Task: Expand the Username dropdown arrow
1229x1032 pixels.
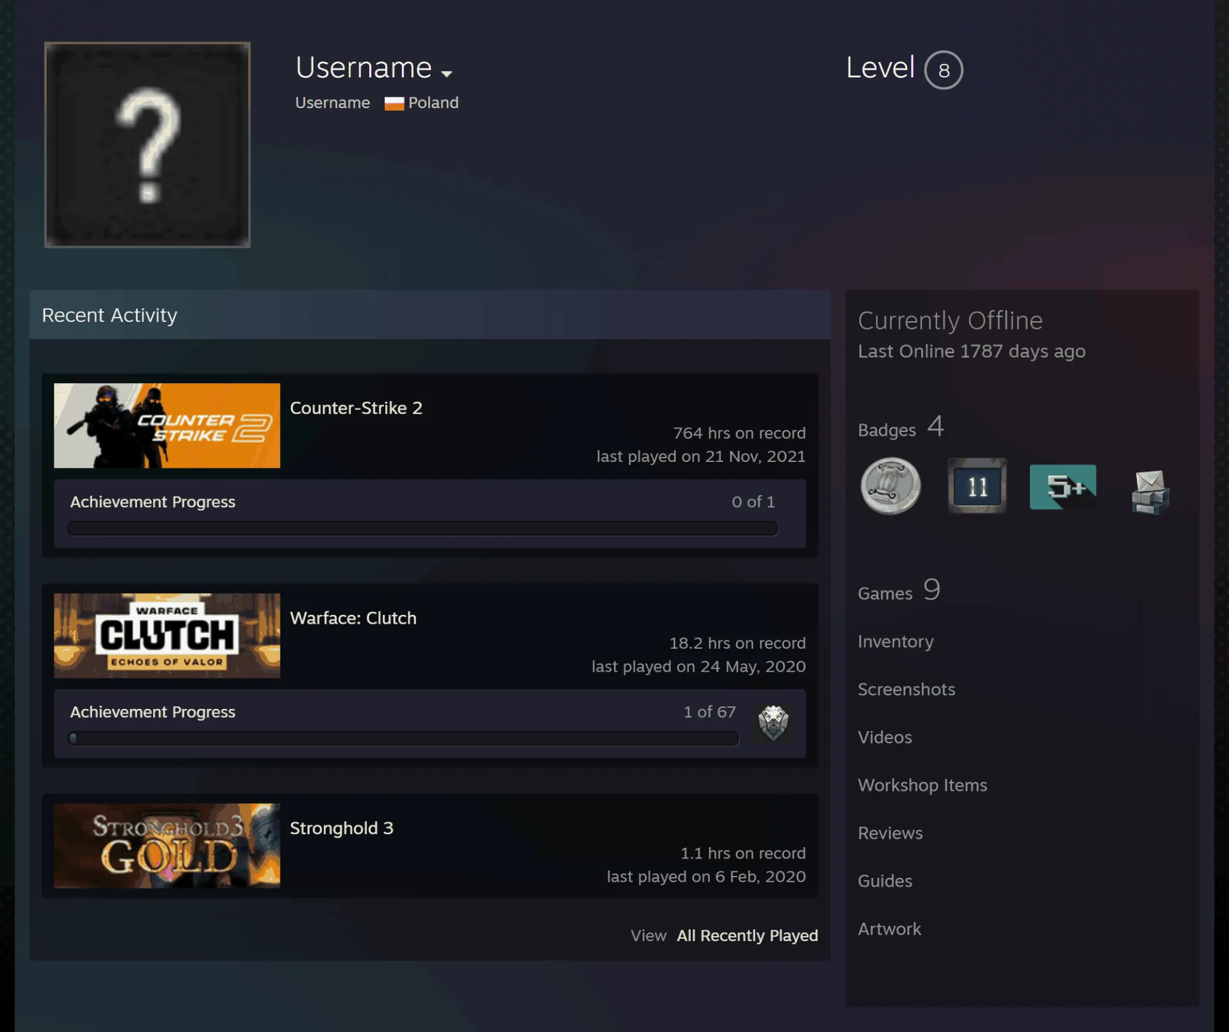Action: pos(447,74)
